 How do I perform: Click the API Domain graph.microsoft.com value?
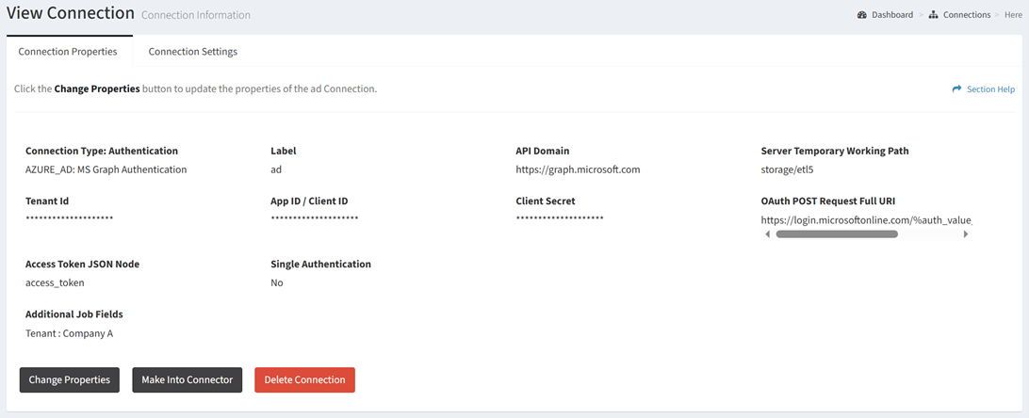[x=578, y=170]
